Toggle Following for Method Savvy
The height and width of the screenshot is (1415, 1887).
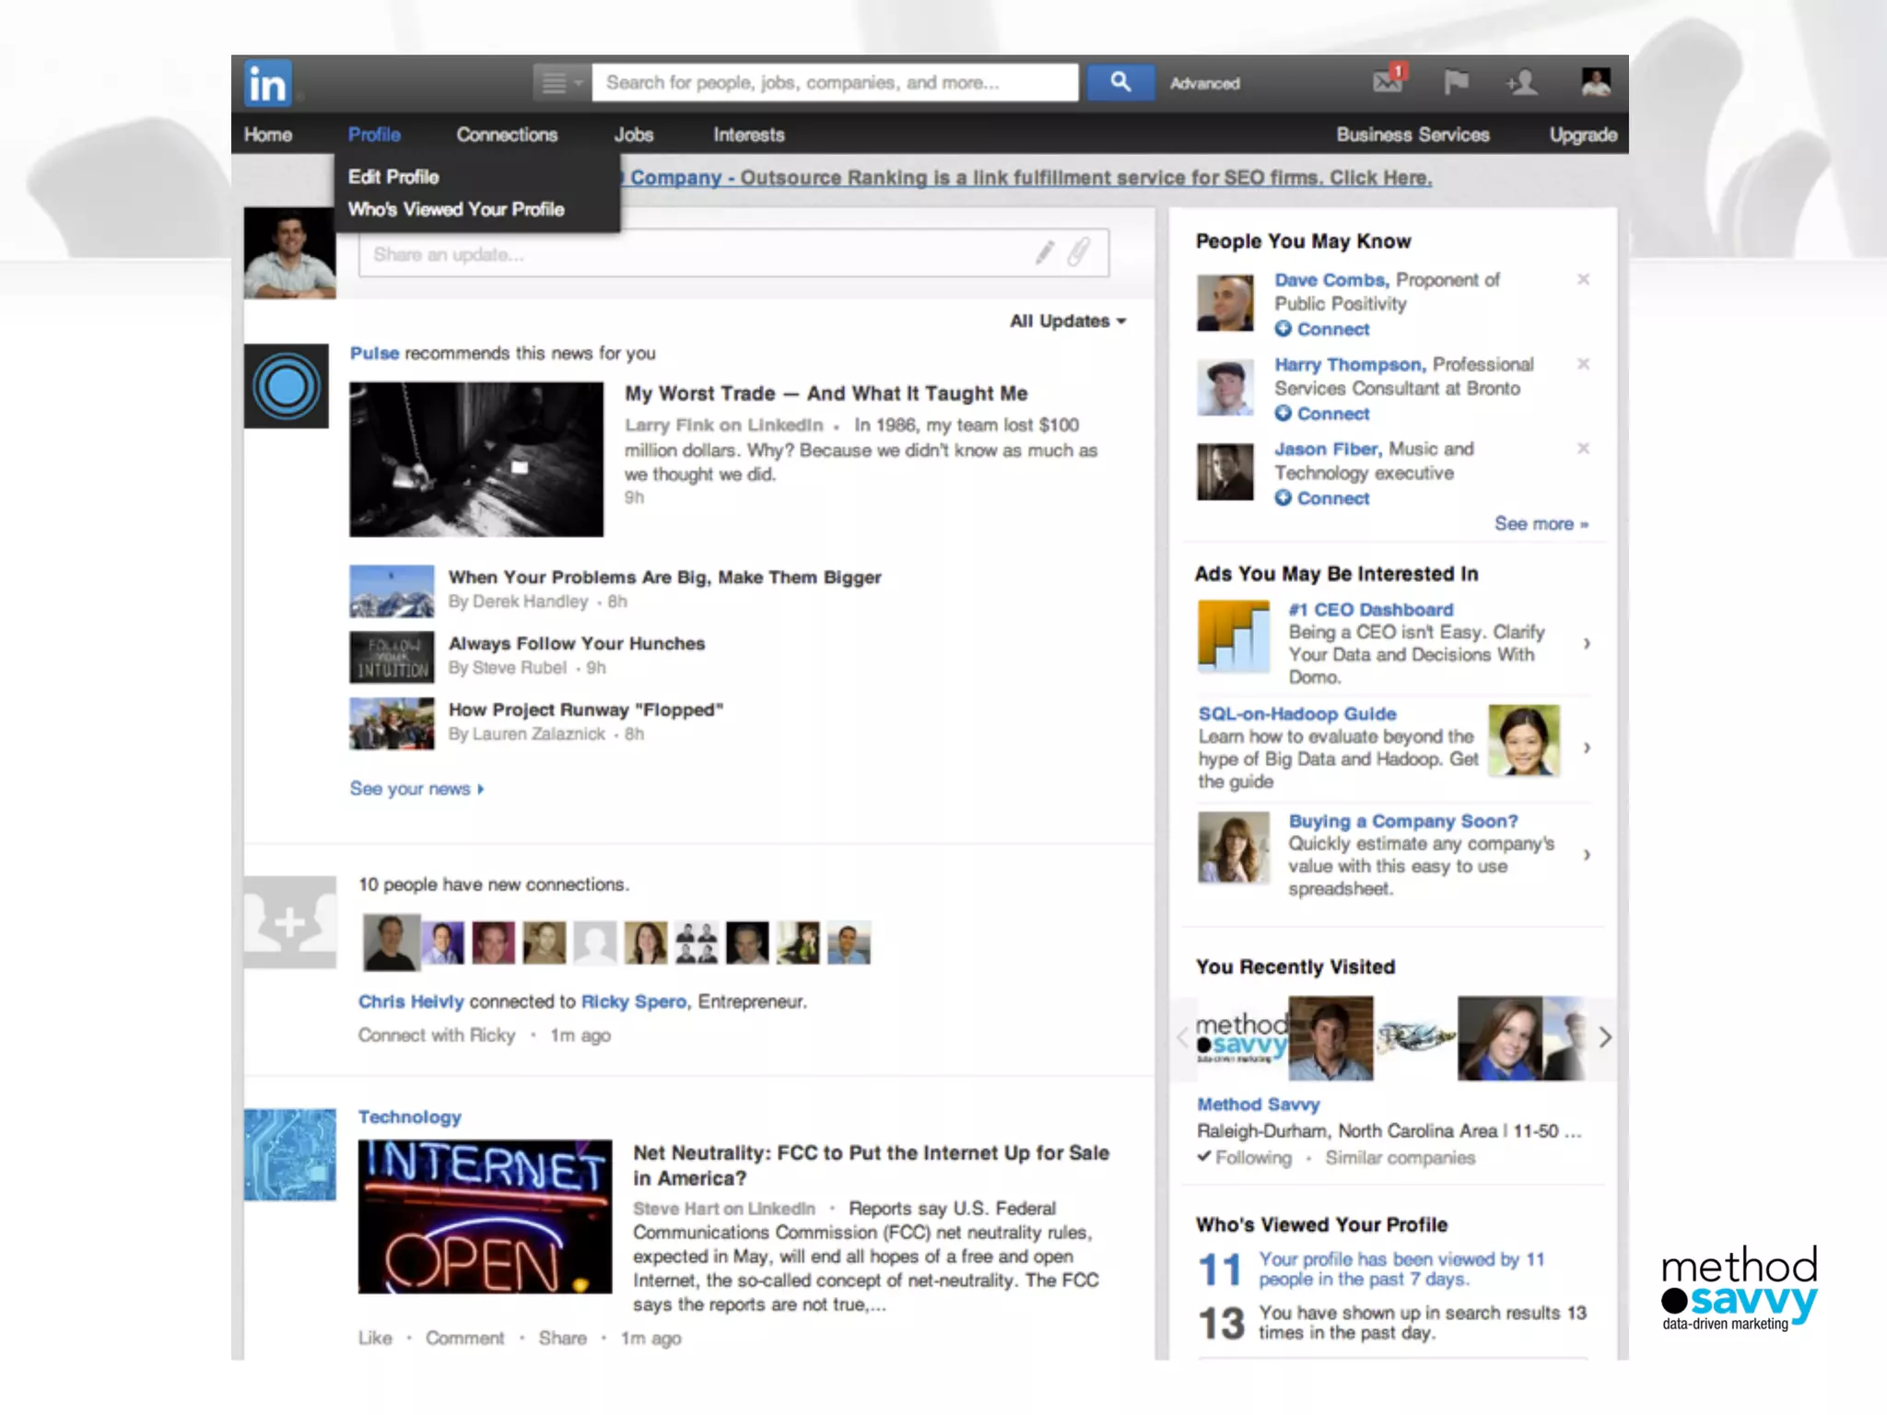coord(1245,1157)
